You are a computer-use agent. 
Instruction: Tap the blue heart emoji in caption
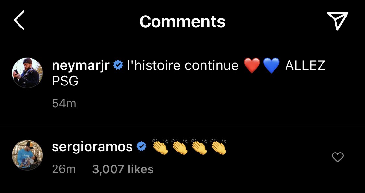tap(271, 66)
